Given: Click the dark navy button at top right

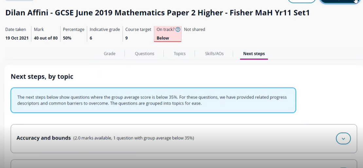Looking at the screenshot, I should click(x=339, y=1).
